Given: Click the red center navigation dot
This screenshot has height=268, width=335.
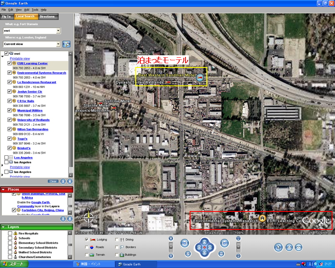Looking at the screenshot, I should [x=204, y=247].
